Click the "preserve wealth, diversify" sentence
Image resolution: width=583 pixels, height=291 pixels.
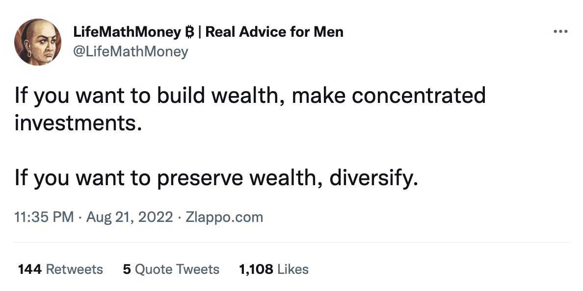tap(216, 178)
